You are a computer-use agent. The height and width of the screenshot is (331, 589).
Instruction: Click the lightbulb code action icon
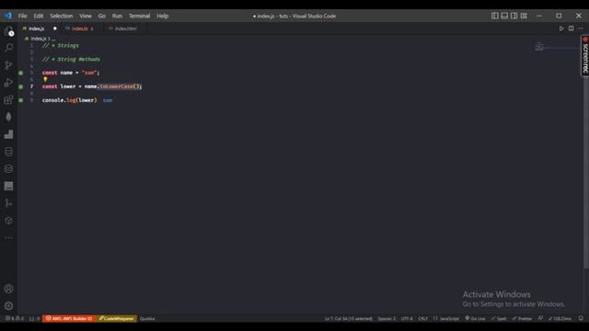pyautogui.click(x=45, y=79)
